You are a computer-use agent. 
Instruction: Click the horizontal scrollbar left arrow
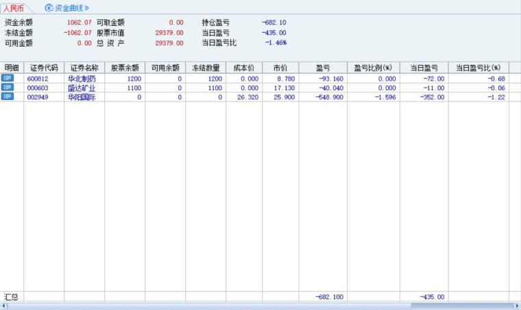click(x=3, y=306)
